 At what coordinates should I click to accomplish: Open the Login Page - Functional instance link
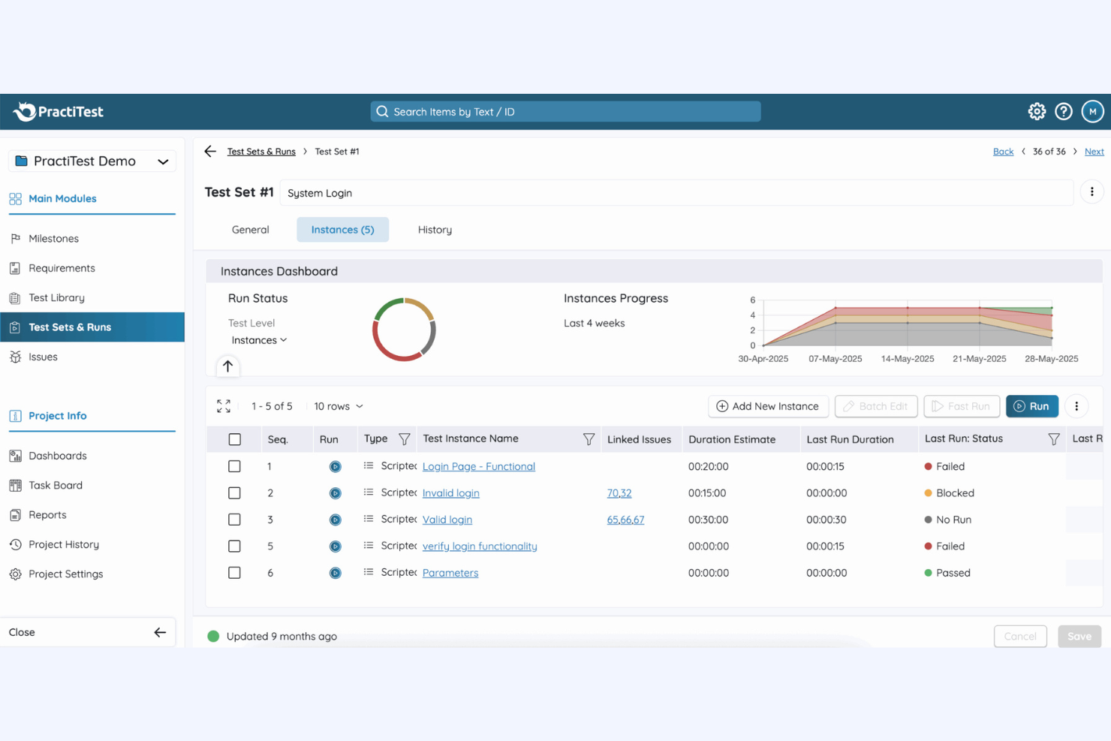click(478, 466)
